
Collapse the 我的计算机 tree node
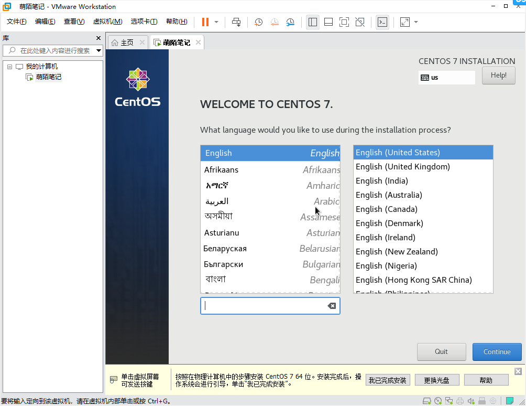10,67
